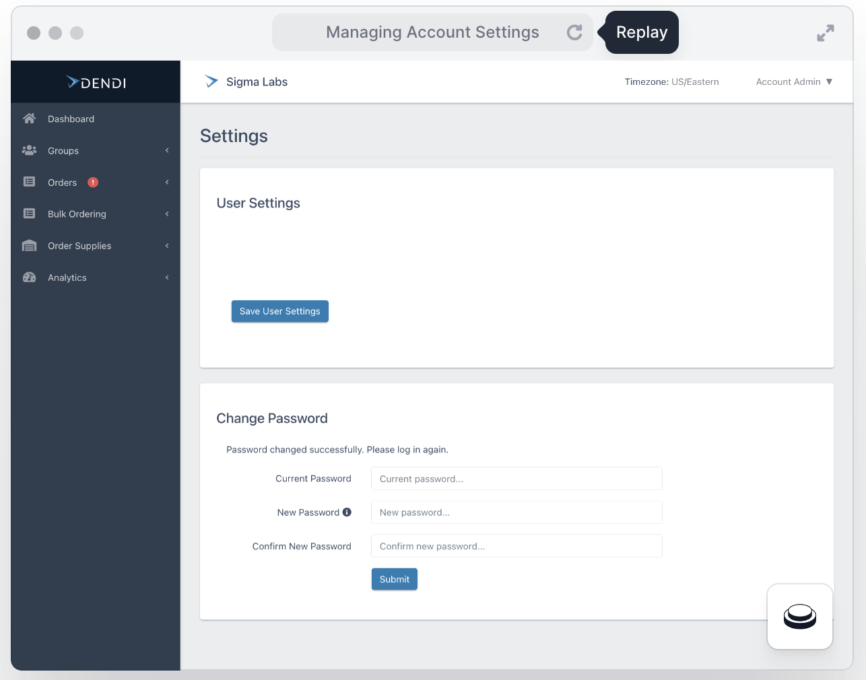
Task: Select Order Supplies in the sidebar
Action: (x=96, y=245)
